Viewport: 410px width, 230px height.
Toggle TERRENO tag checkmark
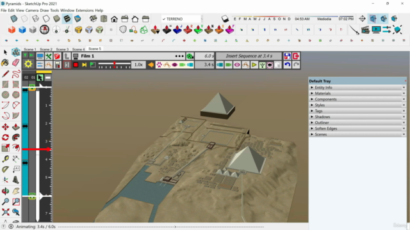point(164,19)
